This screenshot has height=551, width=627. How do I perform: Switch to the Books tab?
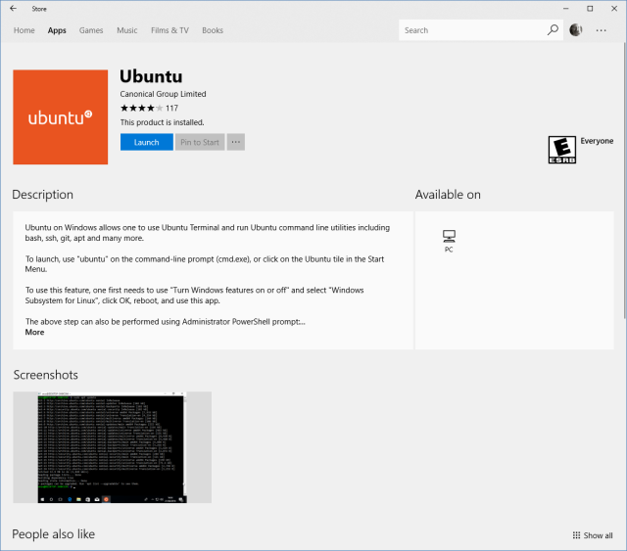[213, 30]
